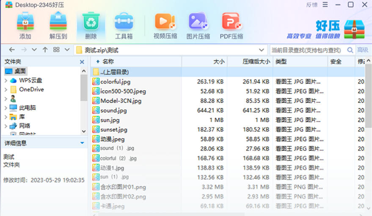Image resolution: width=372 pixels, height=216 pixels.
Task: Select the 含水印图片02.png file
Action: [x=123, y=197]
